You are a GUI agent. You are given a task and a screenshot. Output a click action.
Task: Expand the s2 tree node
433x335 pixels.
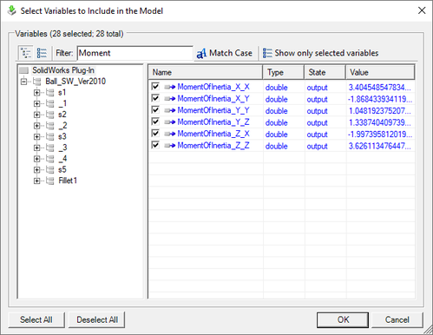click(x=36, y=115)
